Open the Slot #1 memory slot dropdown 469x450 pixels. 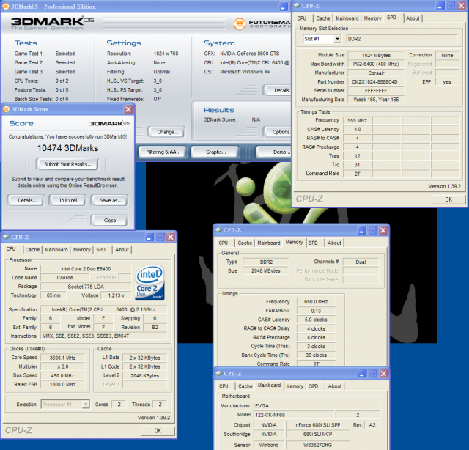pyautogui.click(x=337, y=39)
